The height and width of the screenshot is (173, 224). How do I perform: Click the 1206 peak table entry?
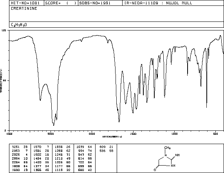(63, 162)
